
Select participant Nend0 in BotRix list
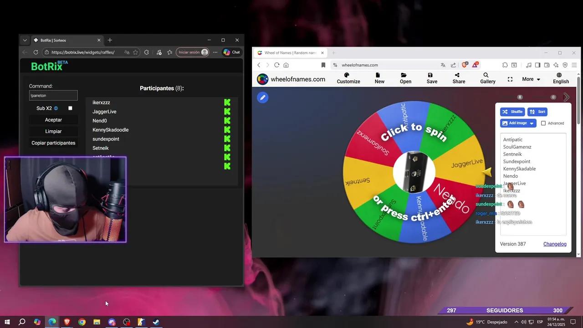click(x=99, y=121)
